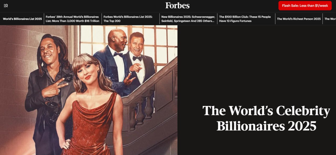Open New Billionaires 2025 Schwarzenegger article
This screenshot has width=336, height=155.
pos(188,19)
